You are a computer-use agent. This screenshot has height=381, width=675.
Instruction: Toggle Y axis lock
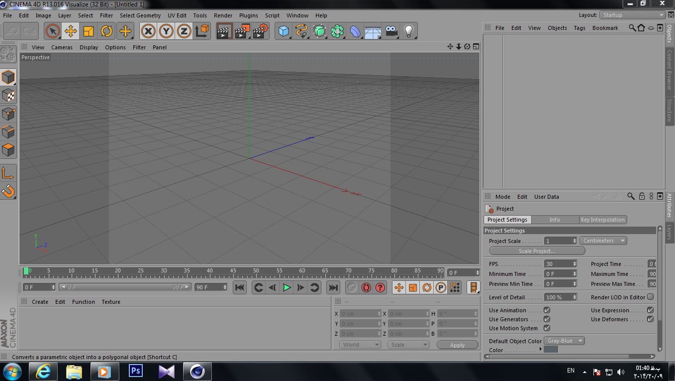coord(166,31)
